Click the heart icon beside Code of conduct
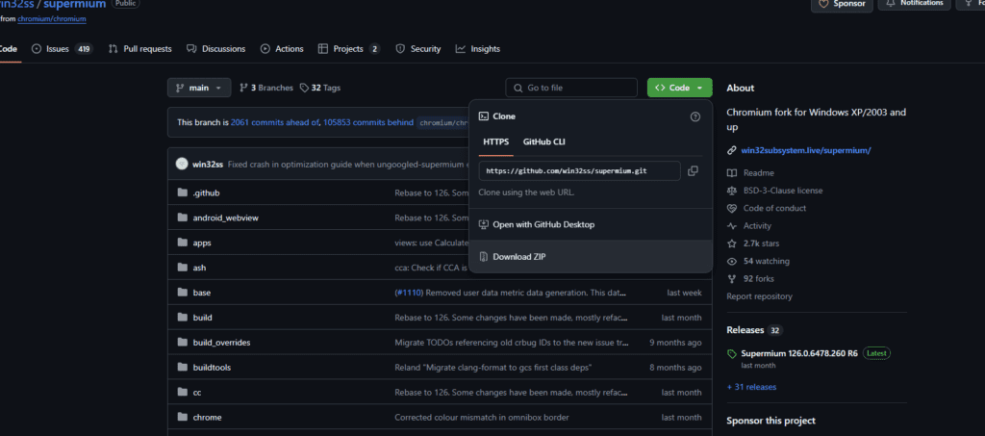Screen dimensions: 985x436 tap(731, 208)
